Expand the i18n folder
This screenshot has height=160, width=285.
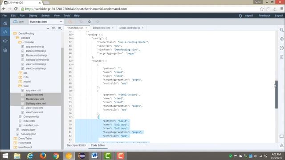20,77
